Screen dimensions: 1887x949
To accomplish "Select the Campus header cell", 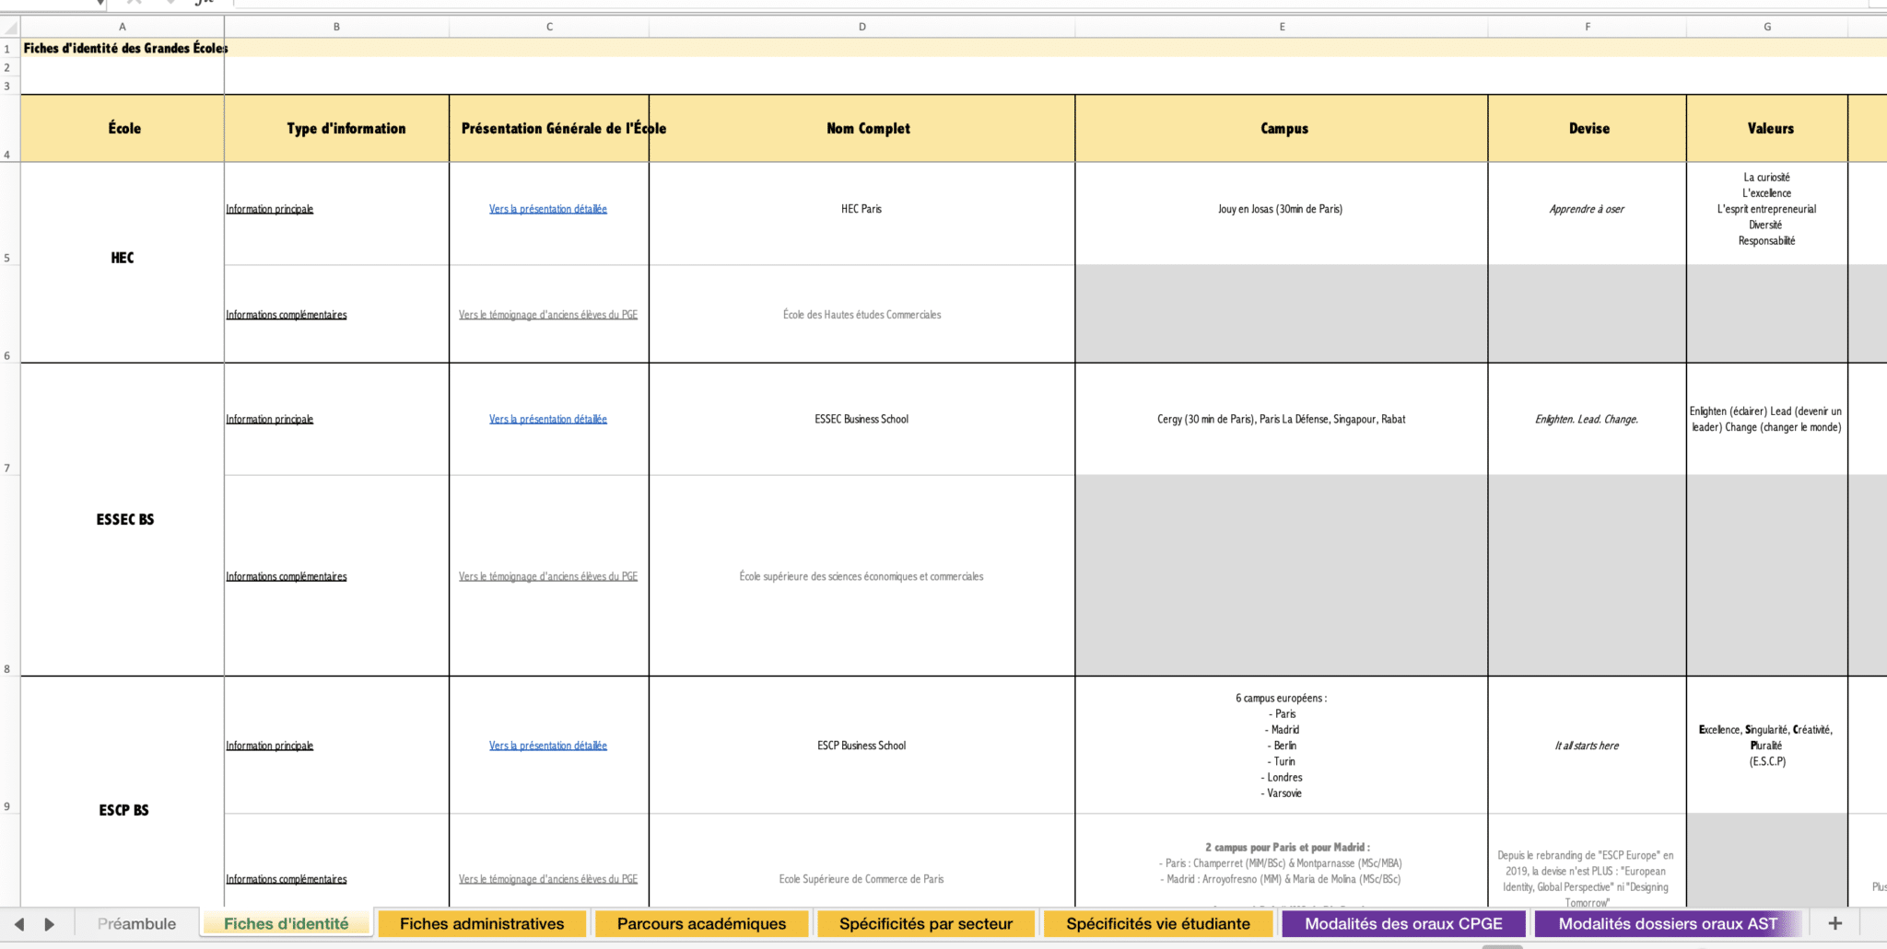I will click(1282, 129).
